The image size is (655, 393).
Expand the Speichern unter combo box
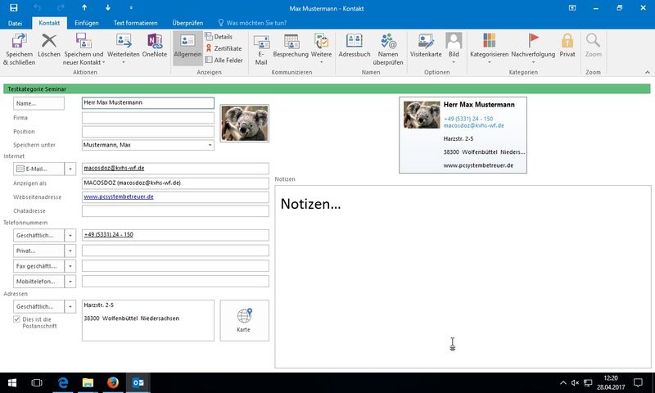tap(210, 145)
